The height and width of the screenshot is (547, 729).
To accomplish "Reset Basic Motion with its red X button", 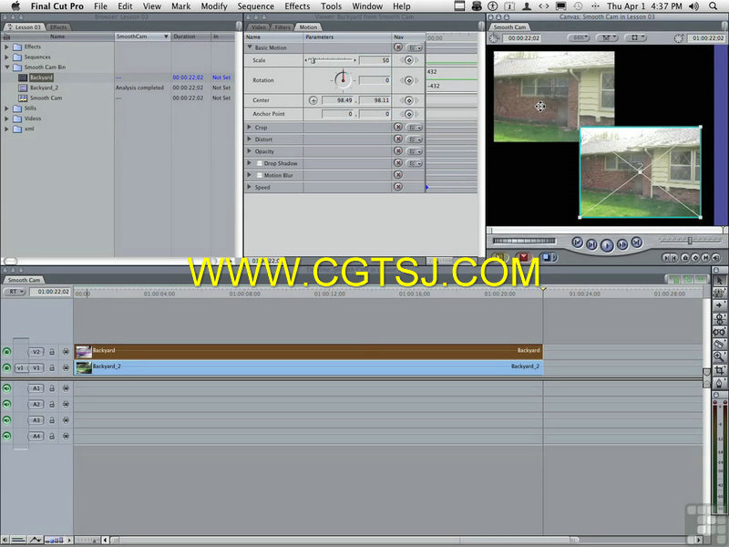I will (398, 47).
